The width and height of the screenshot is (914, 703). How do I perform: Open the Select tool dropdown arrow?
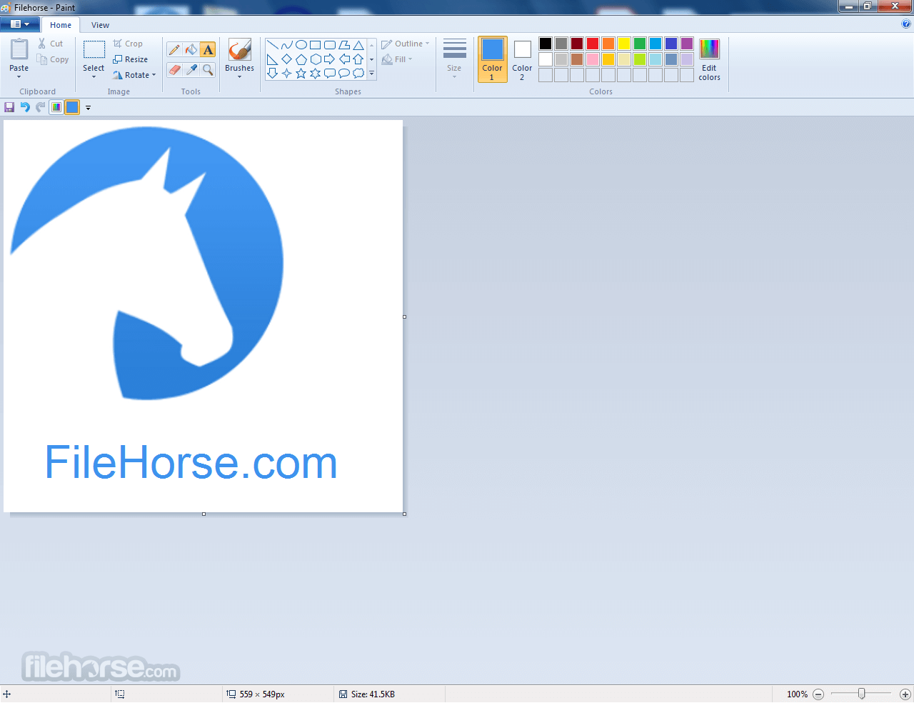coord(94,76)
